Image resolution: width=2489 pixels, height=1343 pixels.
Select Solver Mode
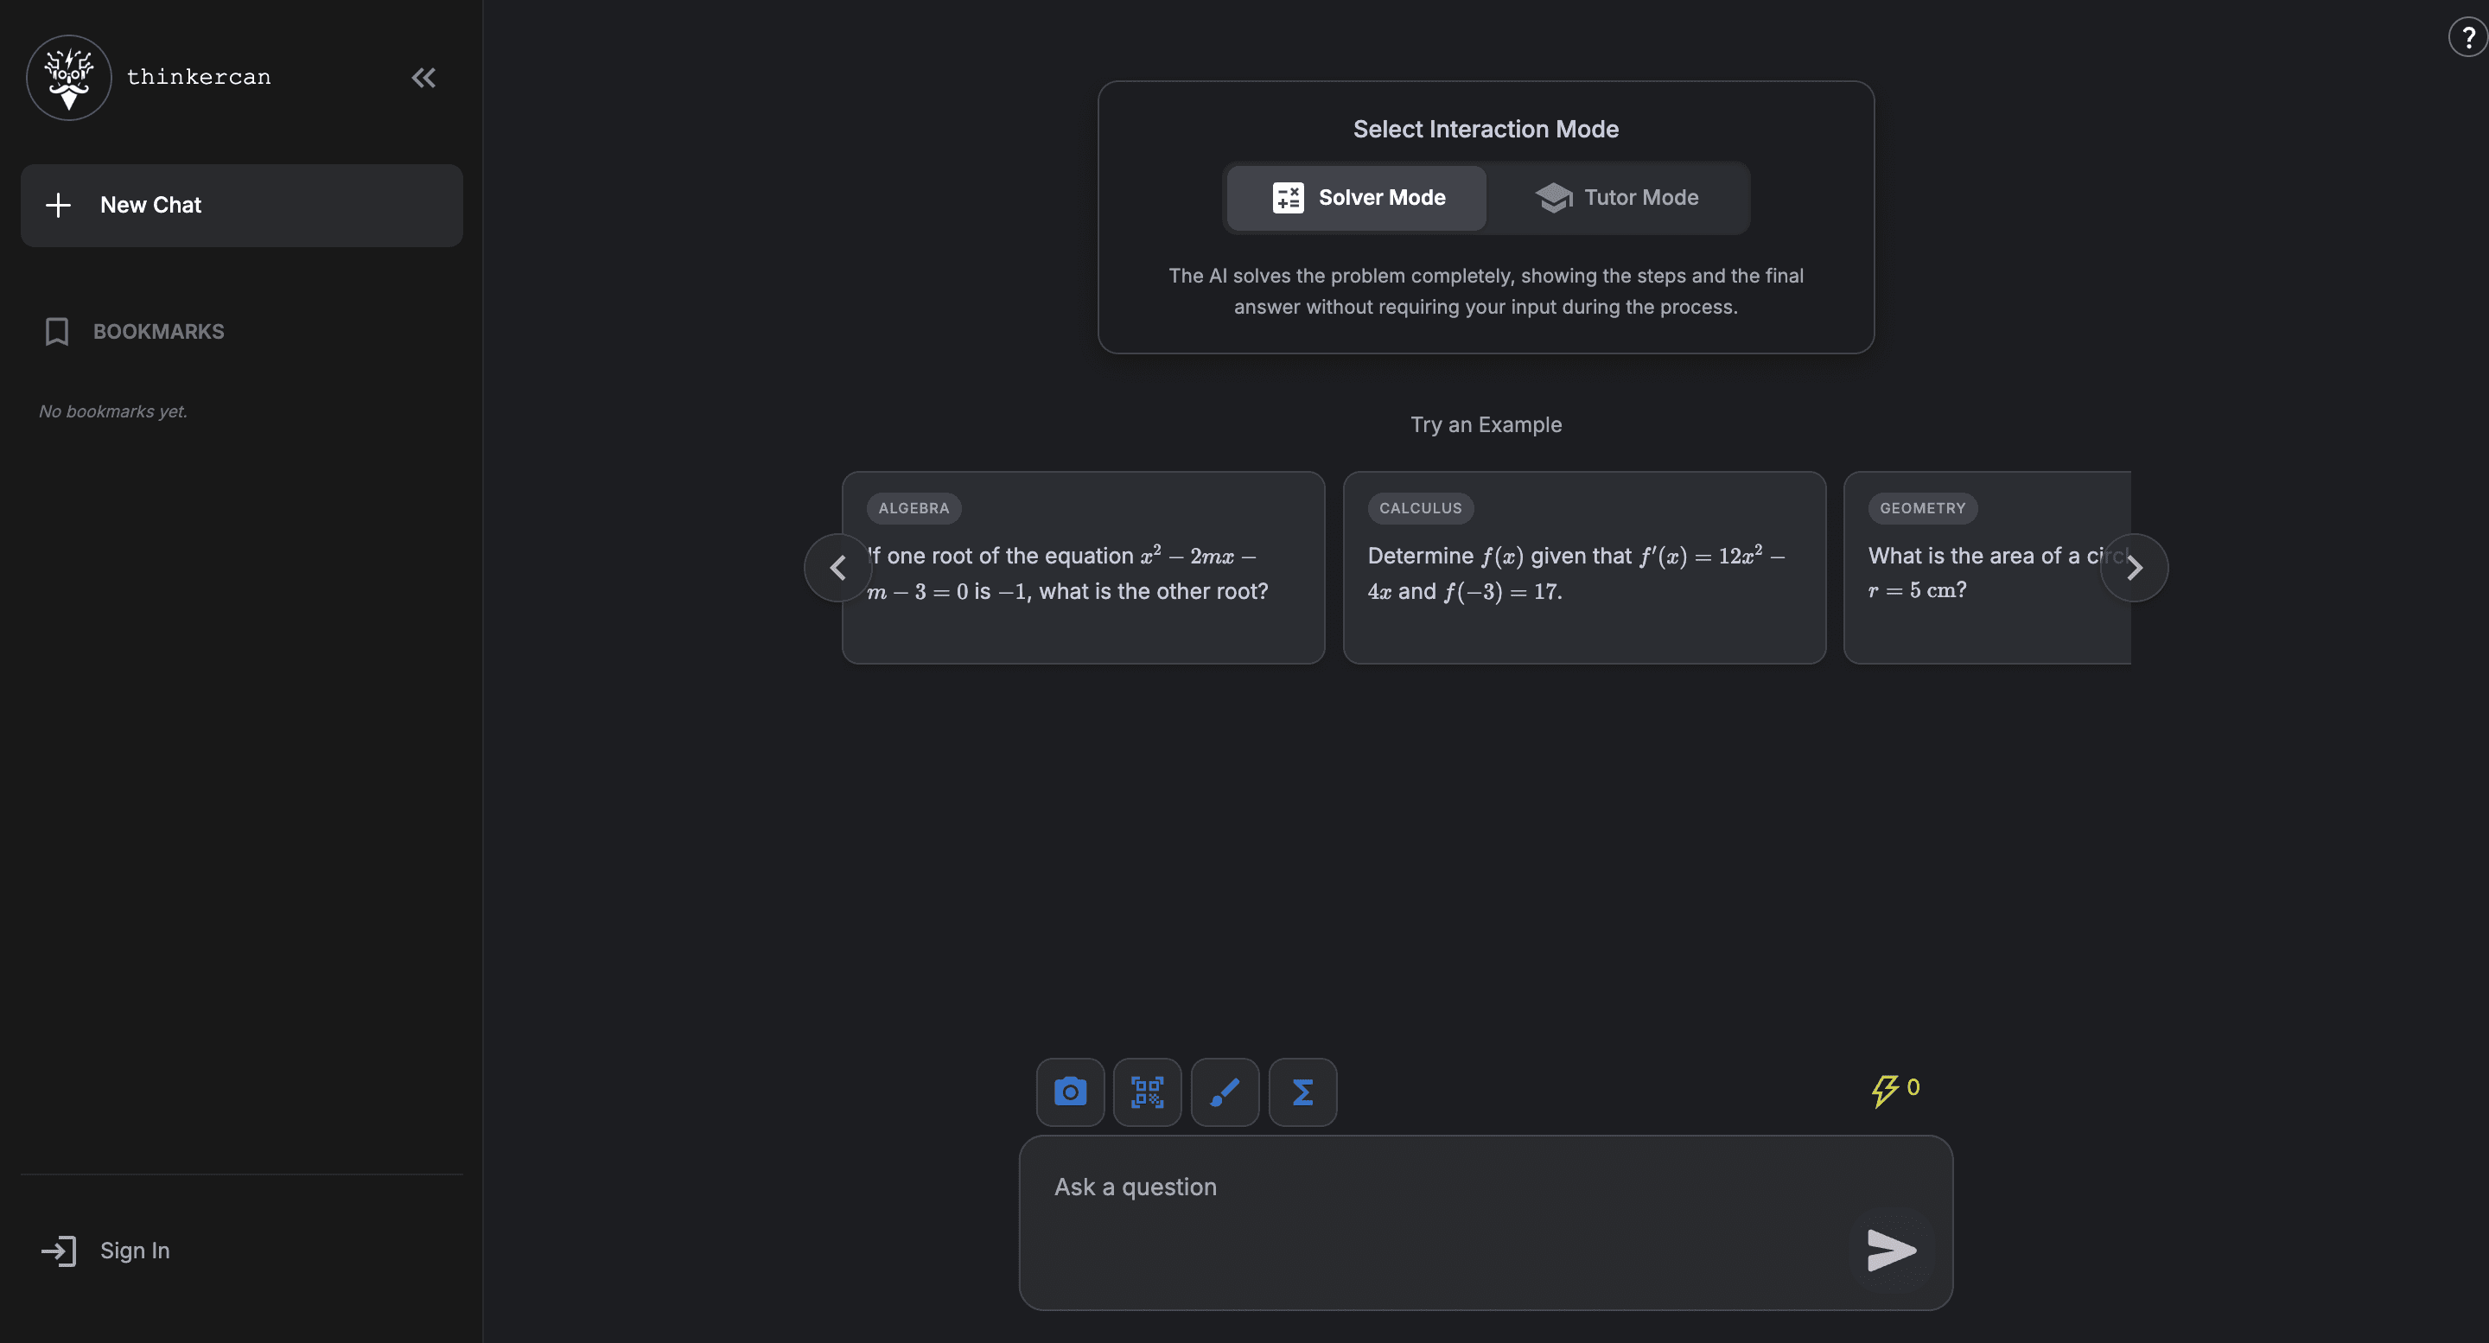coord(1356,197)
